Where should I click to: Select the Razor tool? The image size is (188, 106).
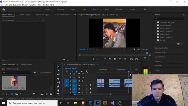pyautogui.click(x=58, y=79)
